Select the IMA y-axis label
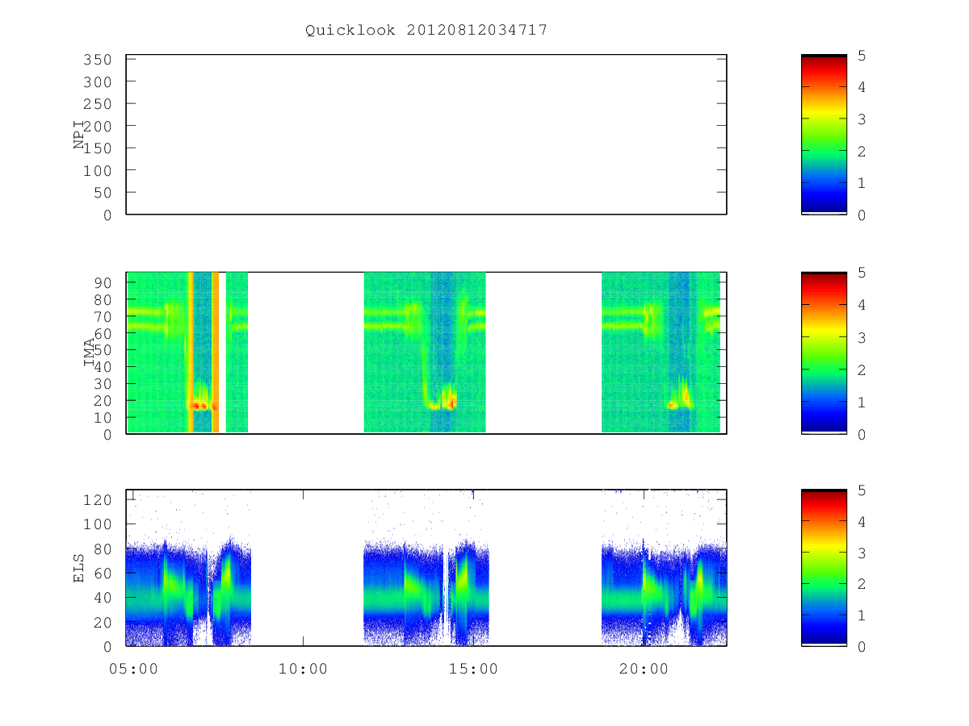Image resolution: width=969 pixels, height=726 pixels. 89,353
